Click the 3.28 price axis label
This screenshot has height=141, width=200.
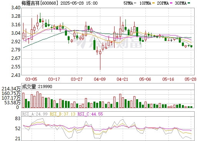click(x=16, y=16)
